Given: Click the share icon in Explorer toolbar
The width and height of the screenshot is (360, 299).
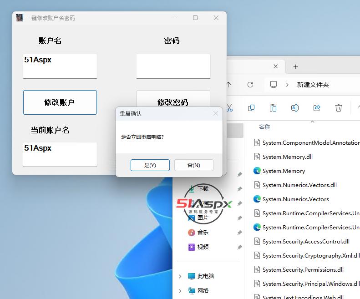Looking at the screenshot, I should (x=317, y=108).
